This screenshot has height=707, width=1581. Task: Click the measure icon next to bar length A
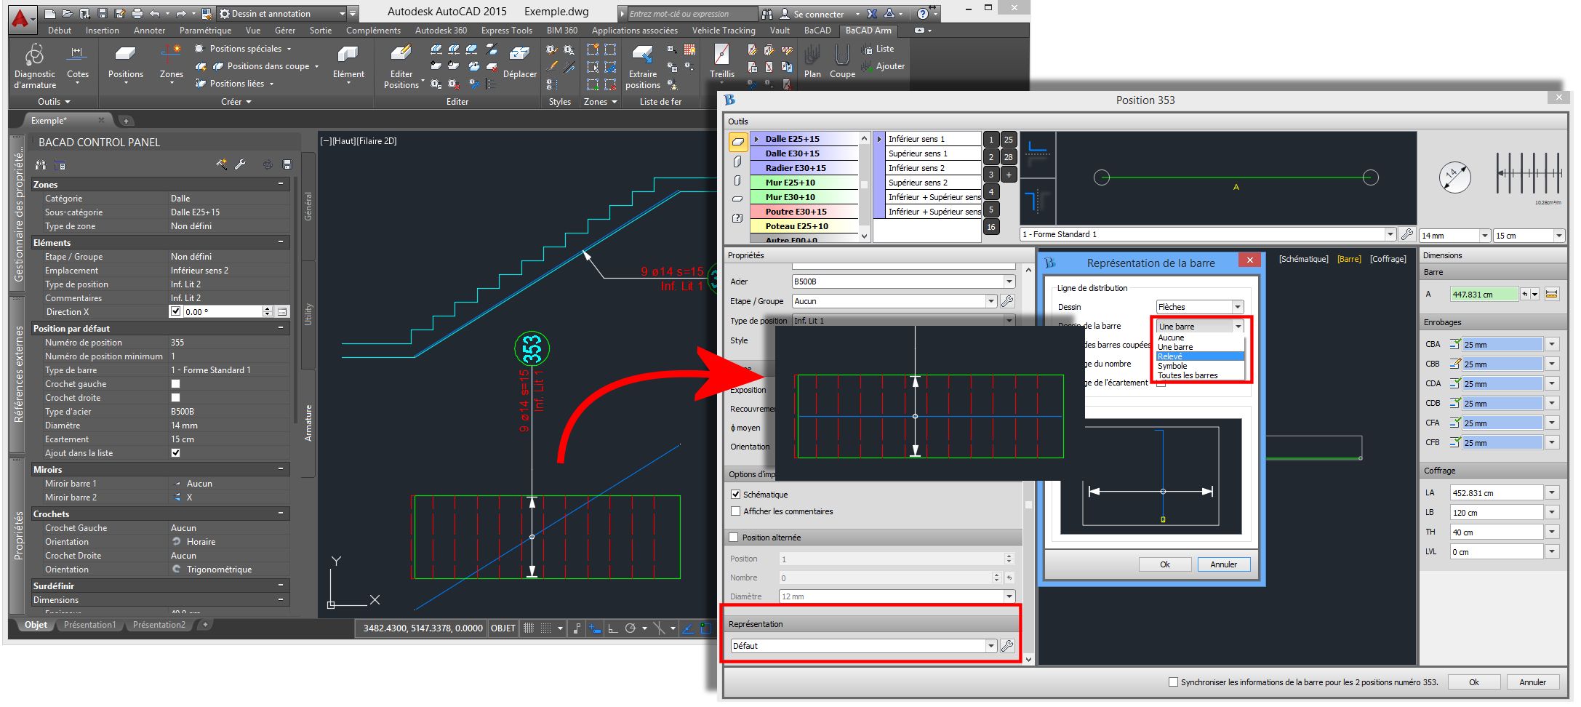(x=1551, y=295)
